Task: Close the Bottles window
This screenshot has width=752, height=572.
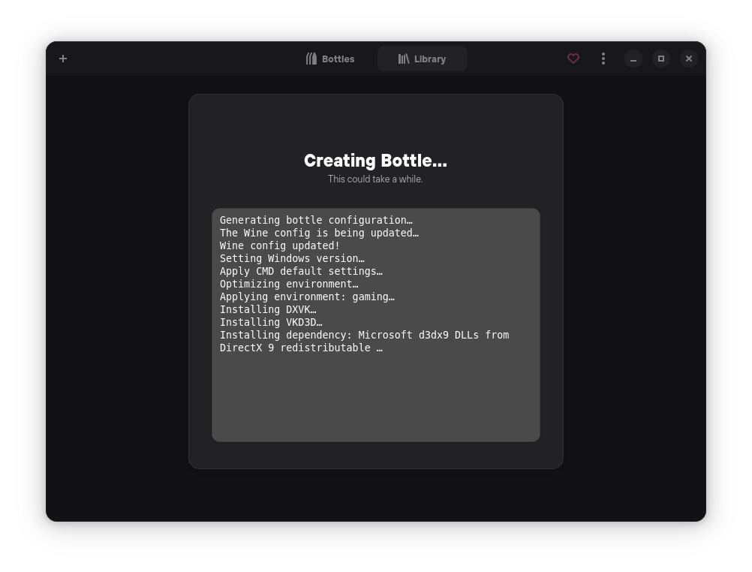Action: pyautogui.click(x=689, y=59)
